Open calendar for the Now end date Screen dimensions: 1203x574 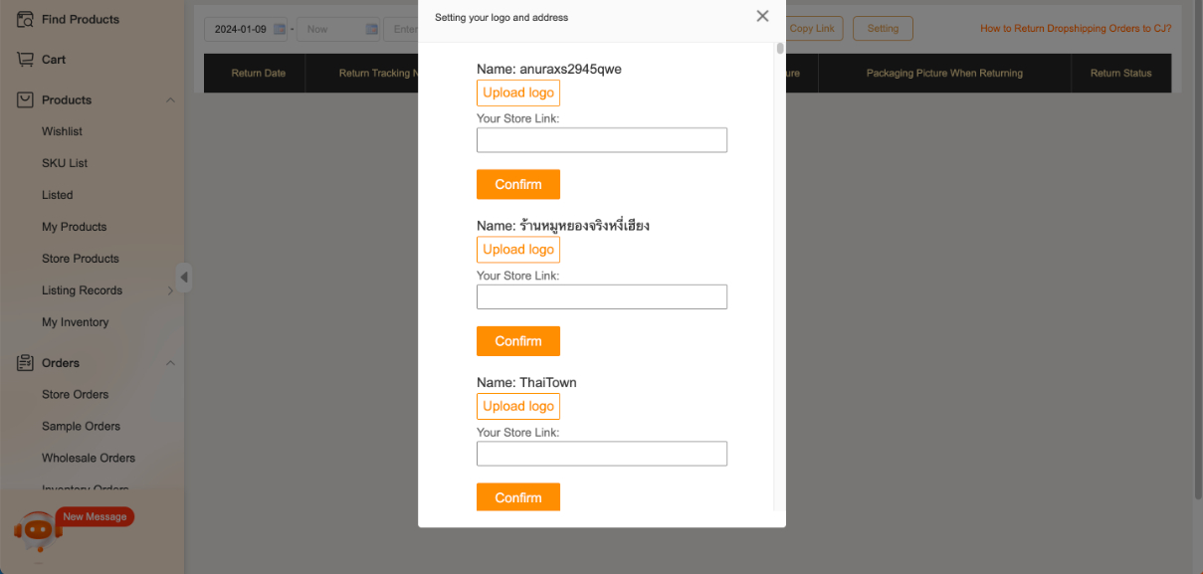click(x=371, y=30)
